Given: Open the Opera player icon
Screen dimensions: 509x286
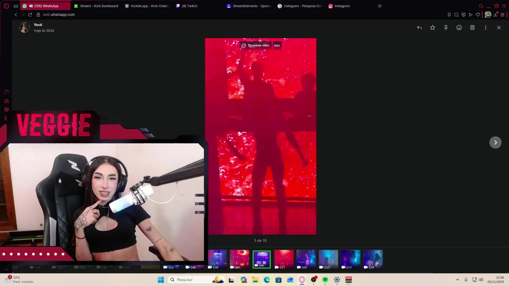Looking at the screenshot, I should pos(470,15).
